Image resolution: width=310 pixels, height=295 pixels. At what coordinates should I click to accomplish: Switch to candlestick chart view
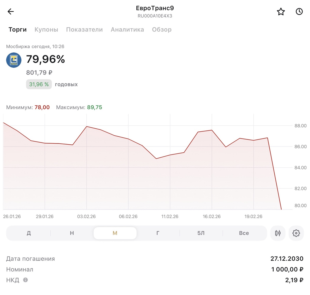[278, 233]
